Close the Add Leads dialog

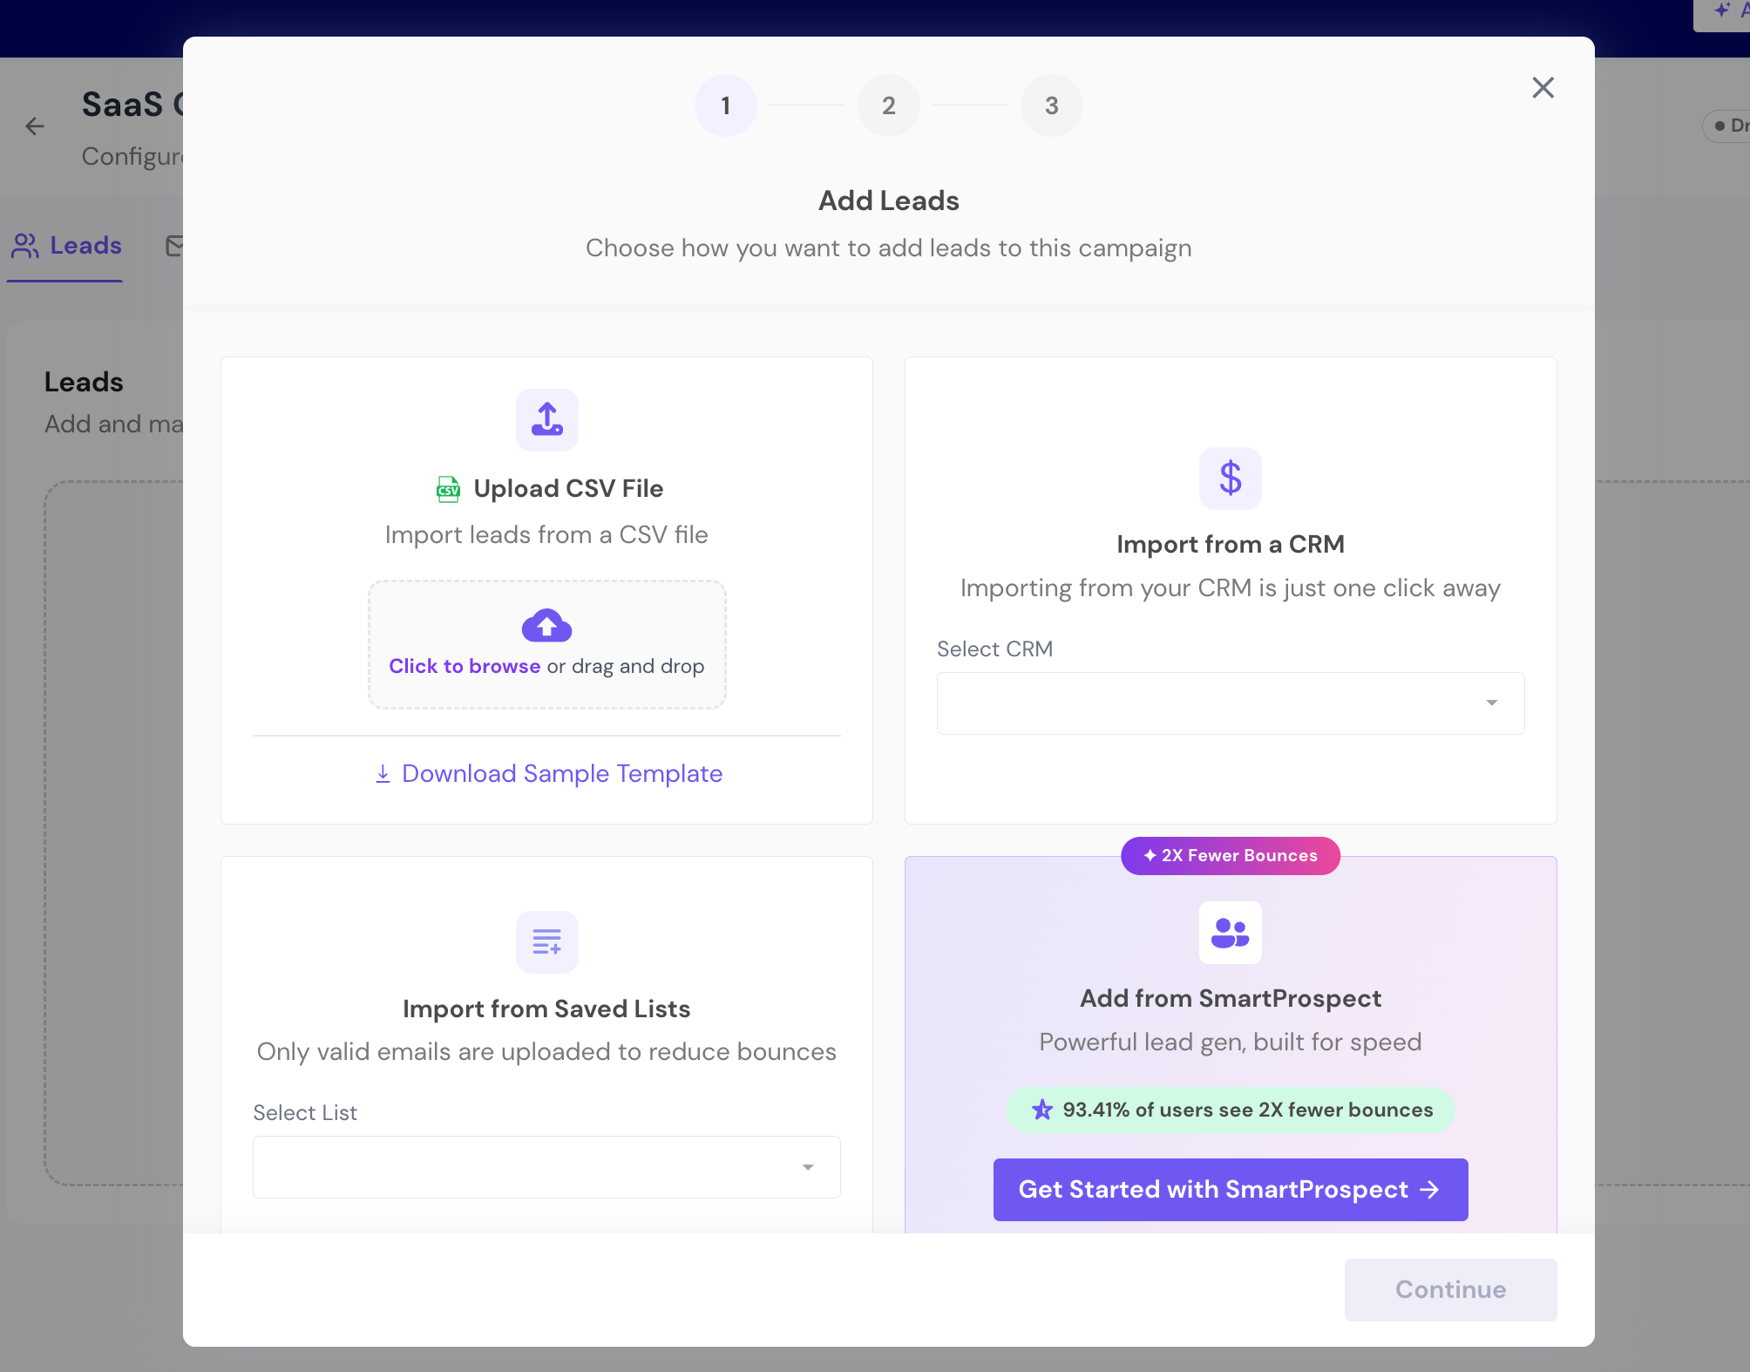1543,87
